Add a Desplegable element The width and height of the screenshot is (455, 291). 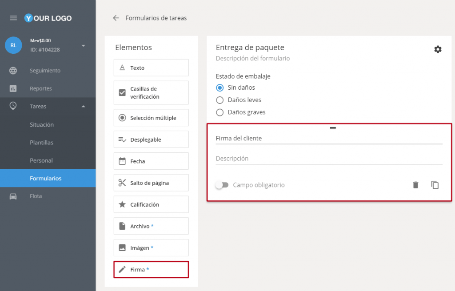click(x=151, y=140)
